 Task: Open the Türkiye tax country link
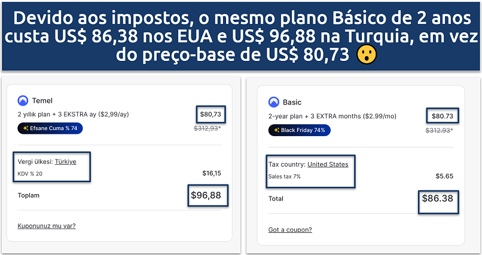pos(65,162)
